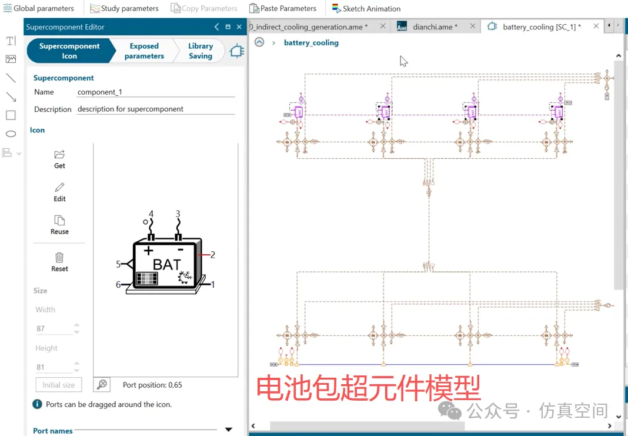
Task: Pick the rectangle shape tool
Action: (x=11, y=115)
